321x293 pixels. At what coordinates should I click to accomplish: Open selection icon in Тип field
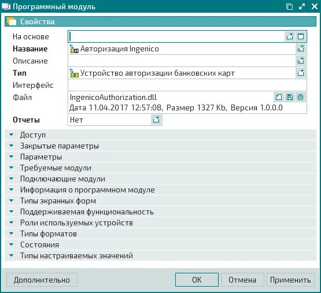pyautogui.click(x=301, y=73)
